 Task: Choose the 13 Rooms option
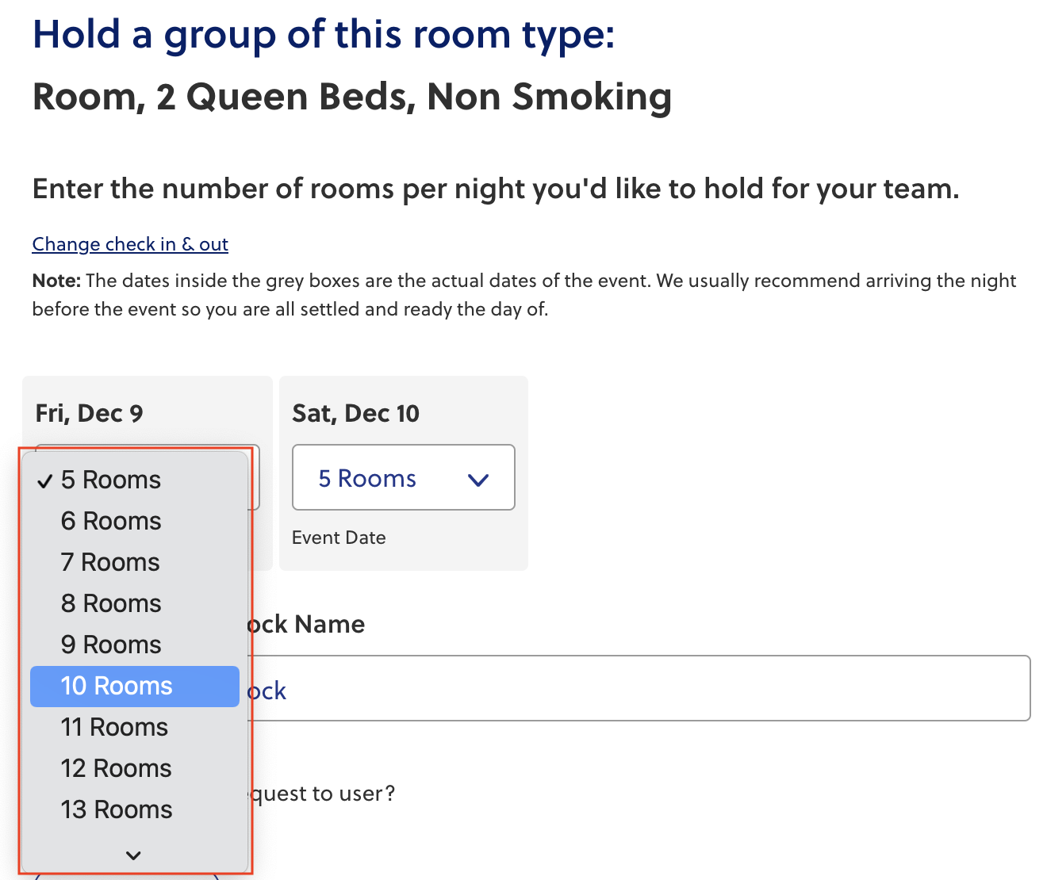coord(117,810)
